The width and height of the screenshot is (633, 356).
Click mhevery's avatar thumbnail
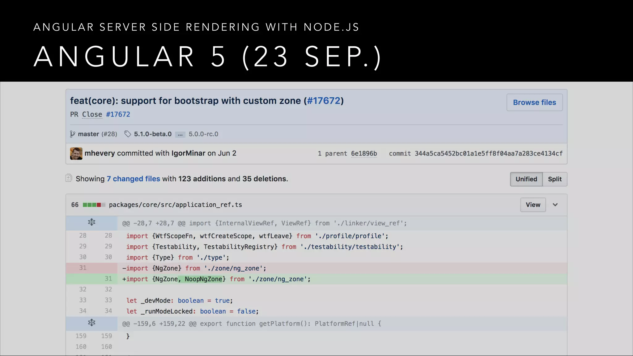point(76,154)
